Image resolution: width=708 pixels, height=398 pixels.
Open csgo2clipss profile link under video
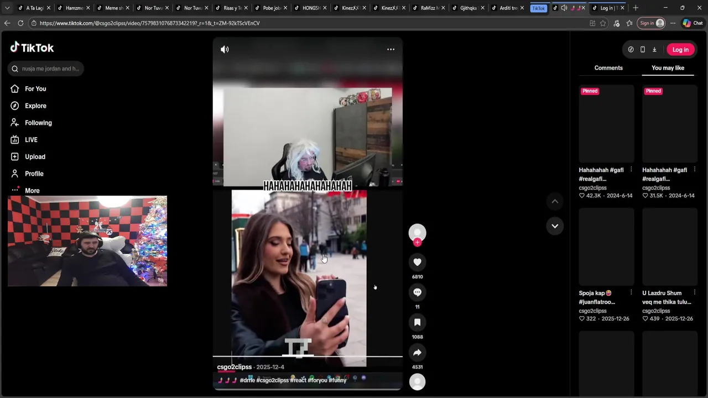235,367
